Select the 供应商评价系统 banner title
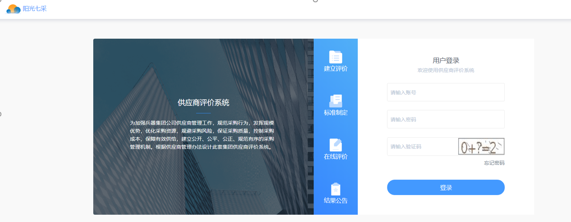The height and width of the screenshot is (222, 571). 203,103
